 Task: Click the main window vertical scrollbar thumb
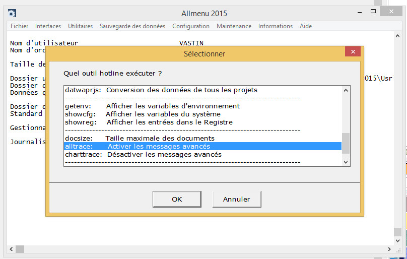(x=397, y=232)
